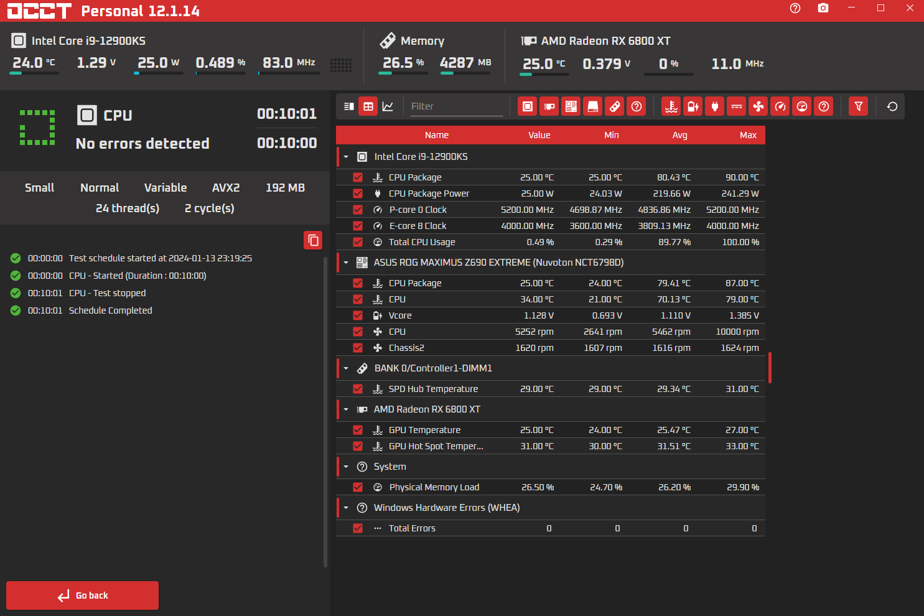Uncheck the CPU Package Power checkbox
924x616 pixels.
358,194
